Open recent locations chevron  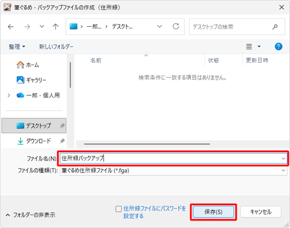point(42,26)
